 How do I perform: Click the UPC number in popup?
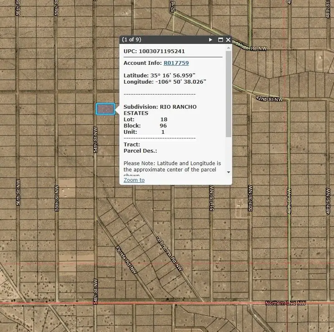pyautogui.click(x=162, y=51)
